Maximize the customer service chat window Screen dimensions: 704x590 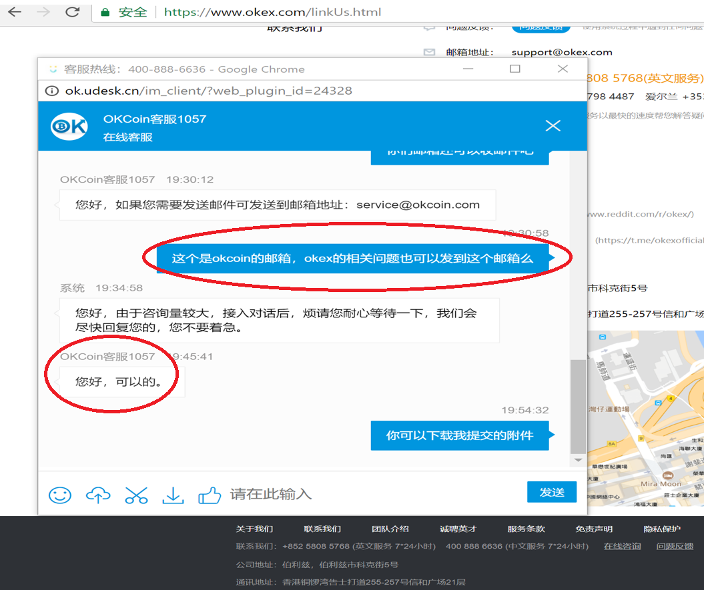tap(514, 69)
